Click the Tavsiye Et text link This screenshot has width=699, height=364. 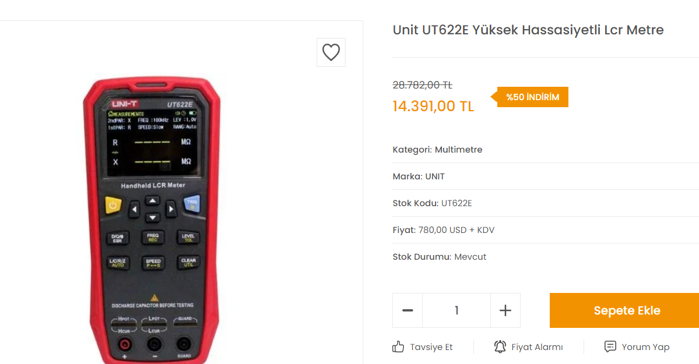(x=431, y=347)
